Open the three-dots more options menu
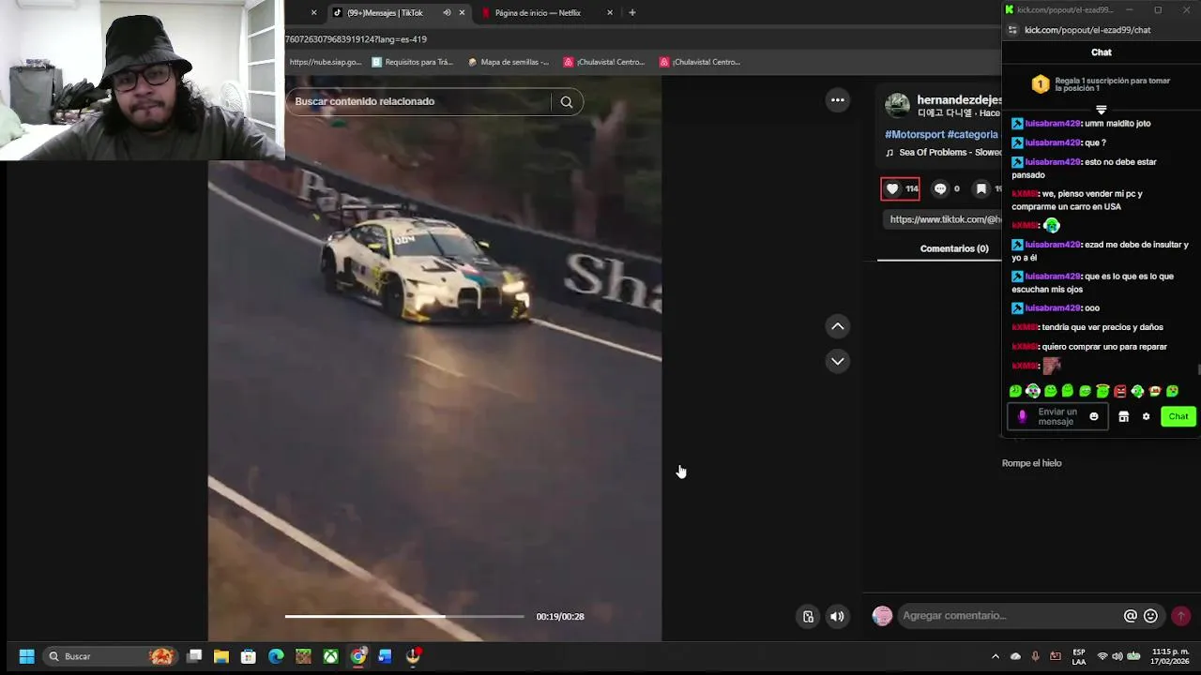The height and width of the screenshot is (675, 1201). (x=838, y=100)
